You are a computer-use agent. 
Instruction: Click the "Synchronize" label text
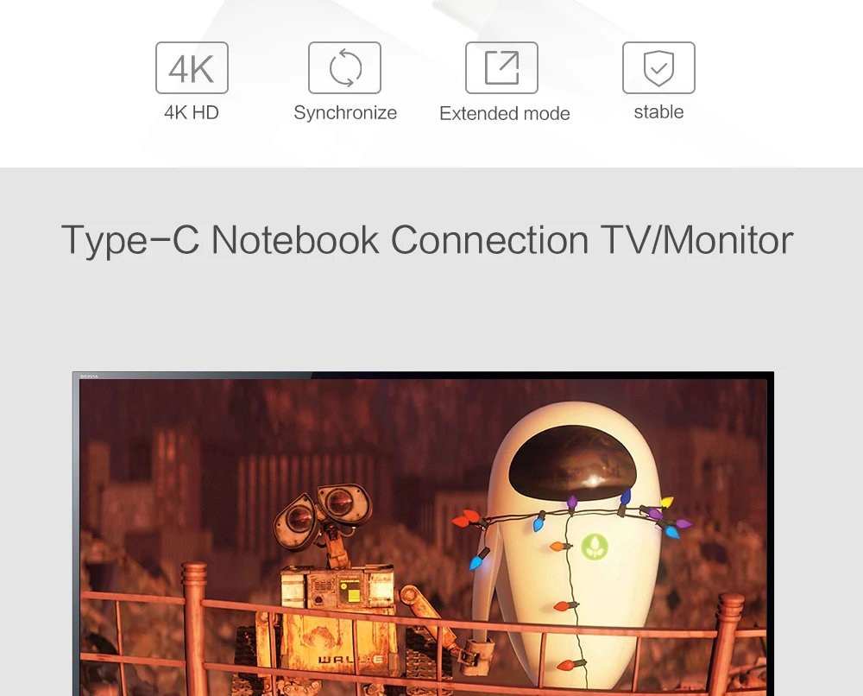point(345,113)
